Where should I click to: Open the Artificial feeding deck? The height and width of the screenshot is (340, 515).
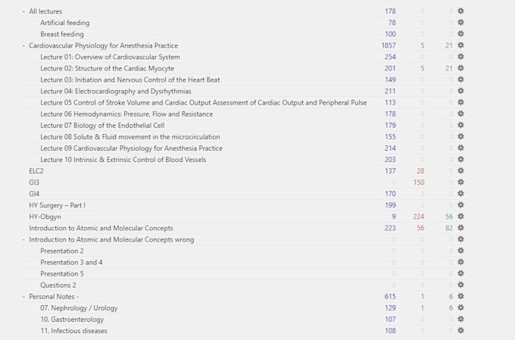[64, 23]
